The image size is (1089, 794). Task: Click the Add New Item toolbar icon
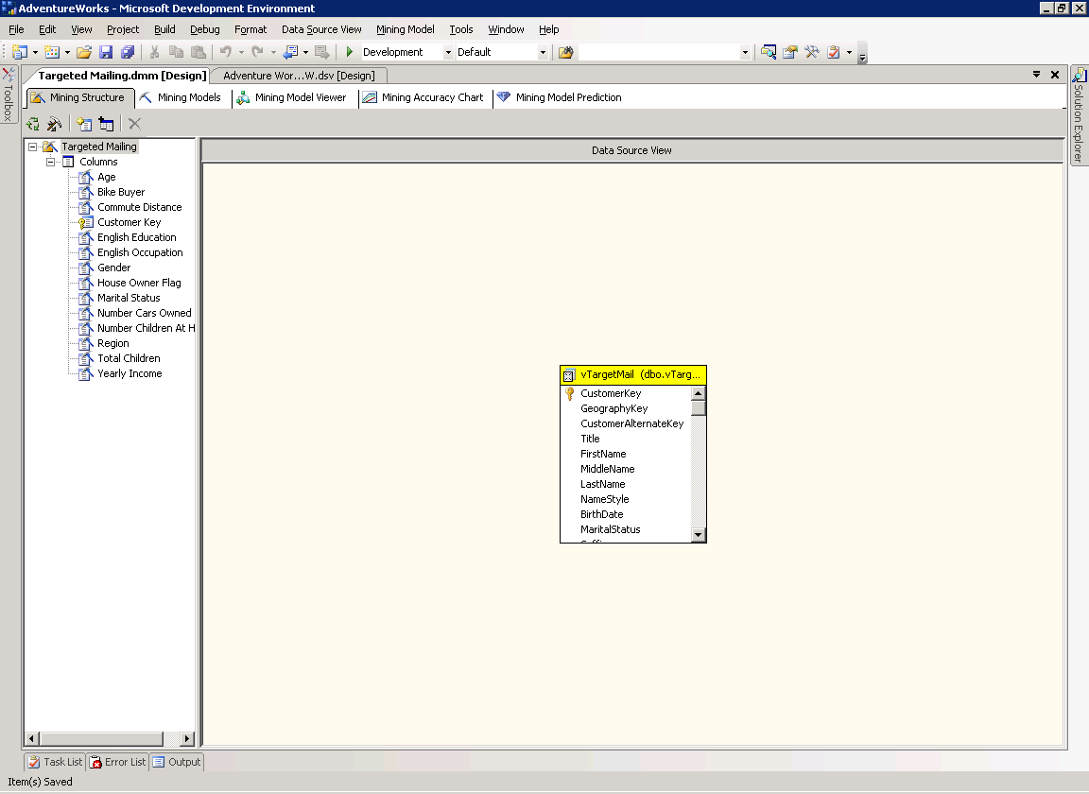click(x=52, y=52)
